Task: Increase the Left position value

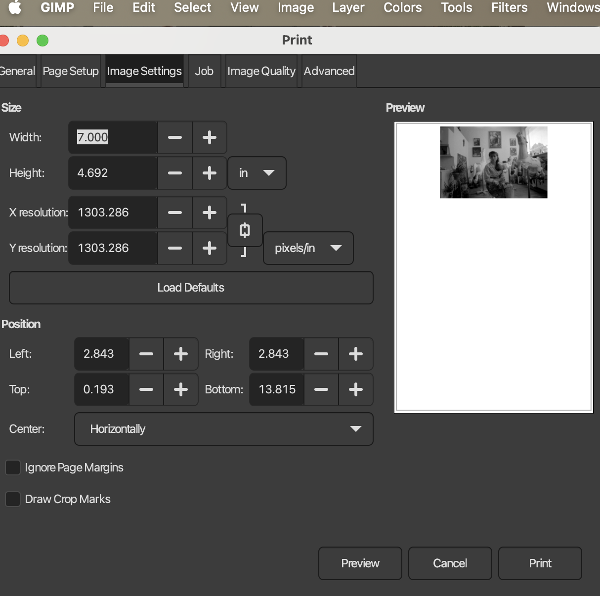Action: pos(181,354)
